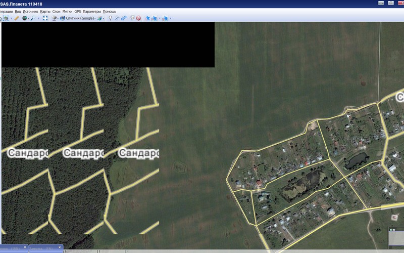Click the add path tool icon

[x=117, y=18]
